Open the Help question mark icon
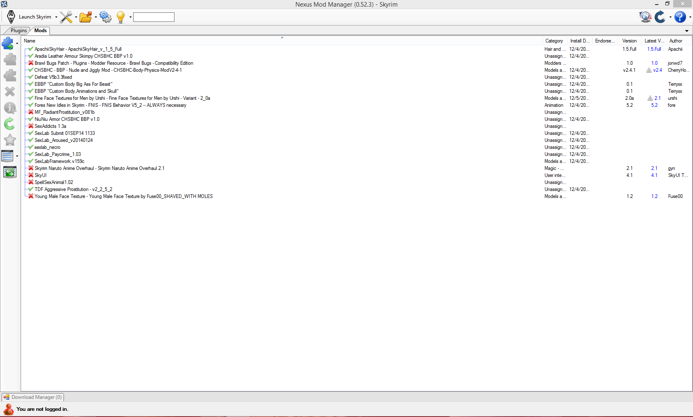The width and height of the screenshot is (693, 417). [680, 17]
